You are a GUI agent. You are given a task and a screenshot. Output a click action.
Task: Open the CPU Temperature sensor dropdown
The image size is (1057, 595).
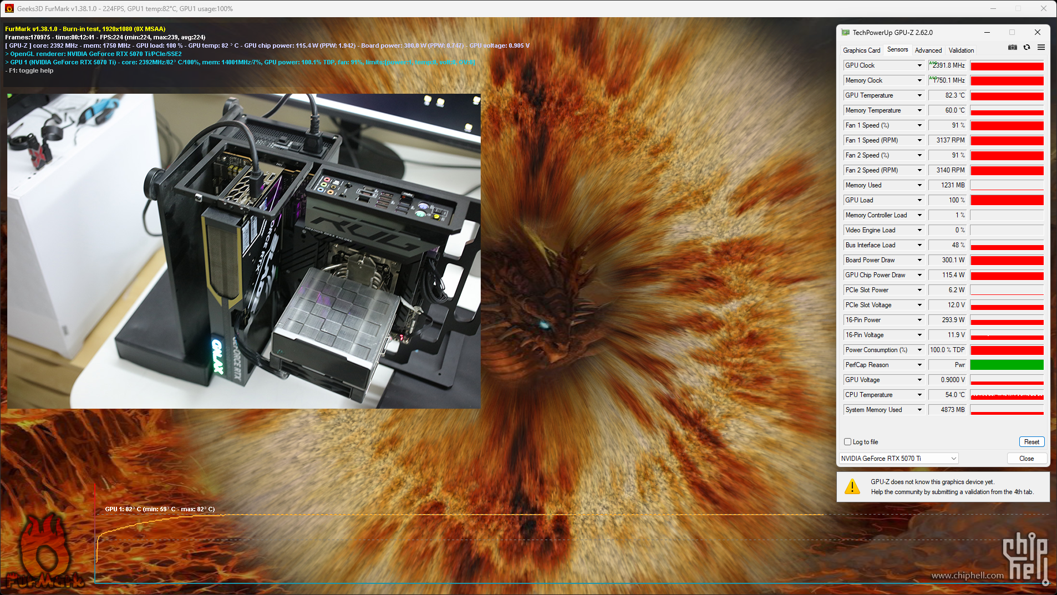point(919,395)
